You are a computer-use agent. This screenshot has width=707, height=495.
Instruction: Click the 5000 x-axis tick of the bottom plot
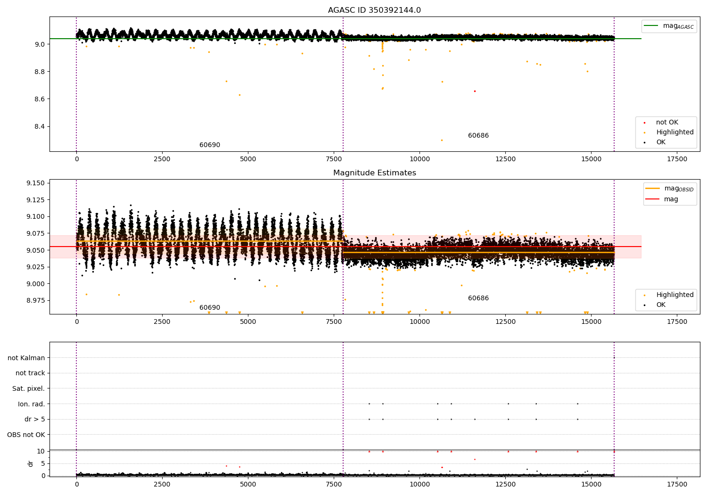pyautogui.click(x=248, y=485)
